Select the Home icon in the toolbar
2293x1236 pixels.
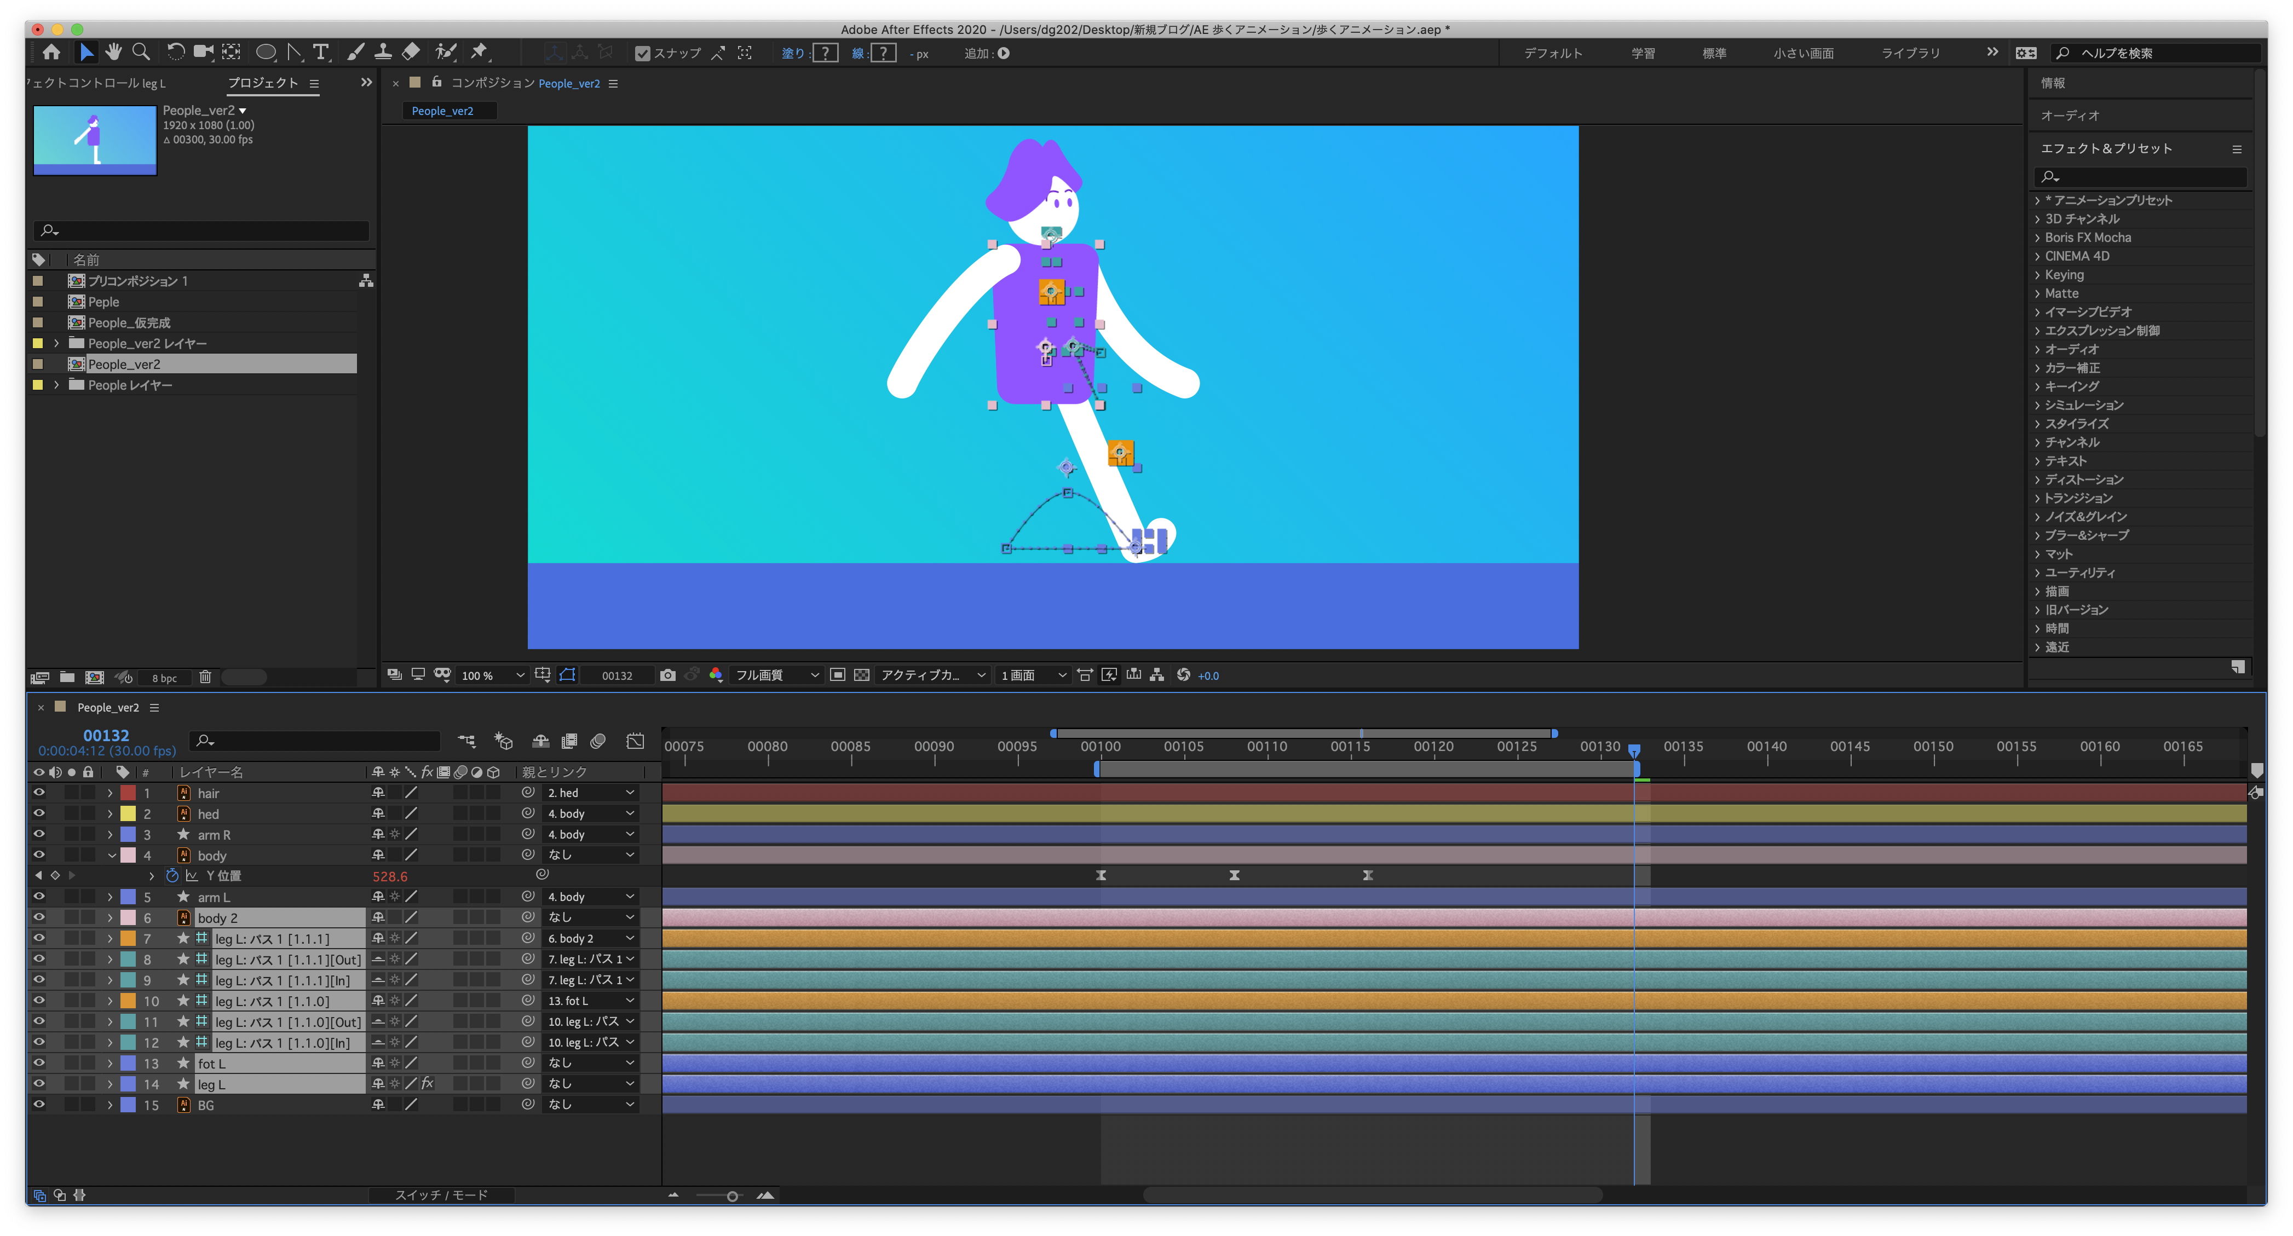pyautogui.click(x=51, y=53)
